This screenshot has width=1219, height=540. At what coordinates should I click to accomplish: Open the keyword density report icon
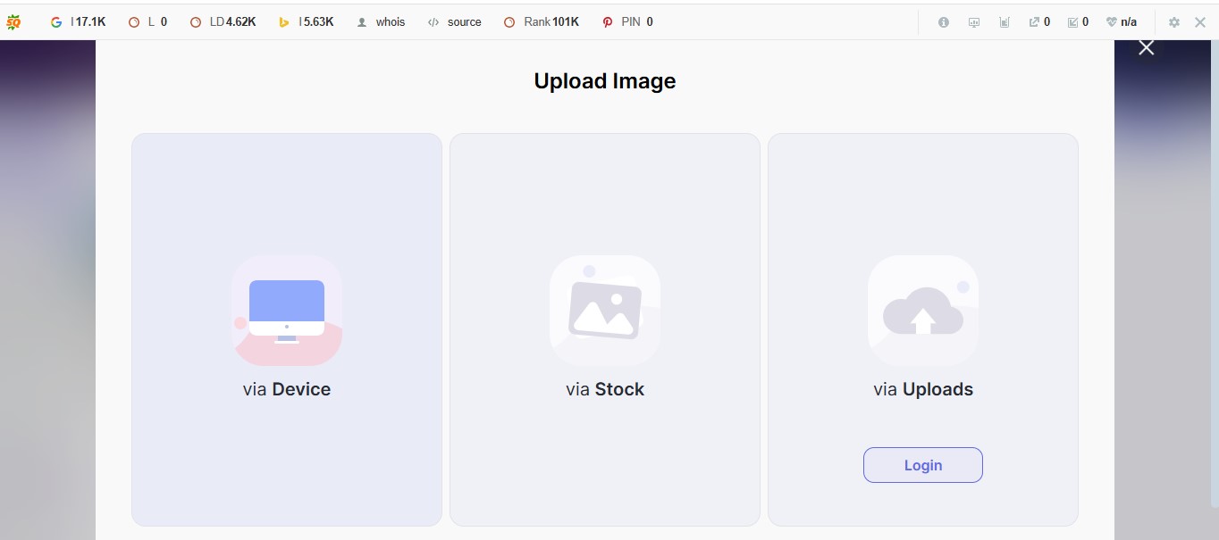[x=1004, y=21]
